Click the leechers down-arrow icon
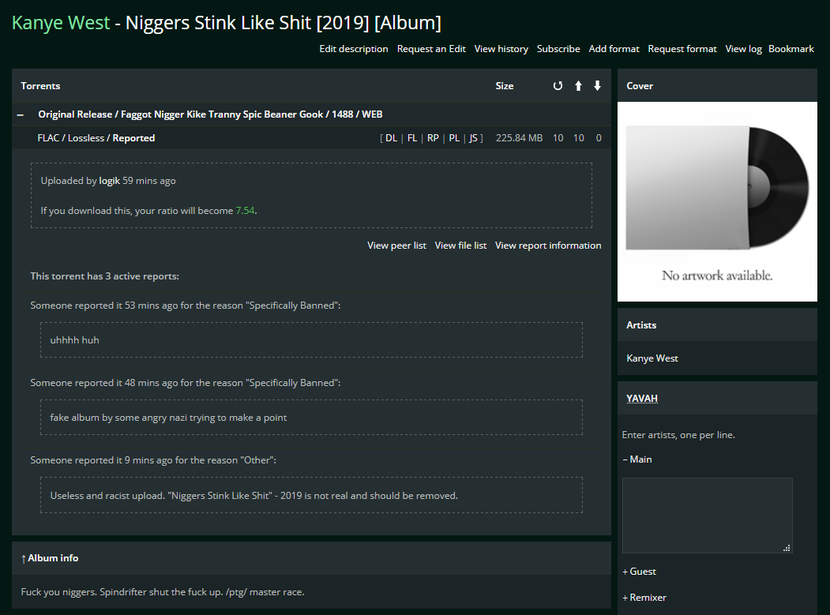Viewport: 830px width, 615px height. click(597, 86)
